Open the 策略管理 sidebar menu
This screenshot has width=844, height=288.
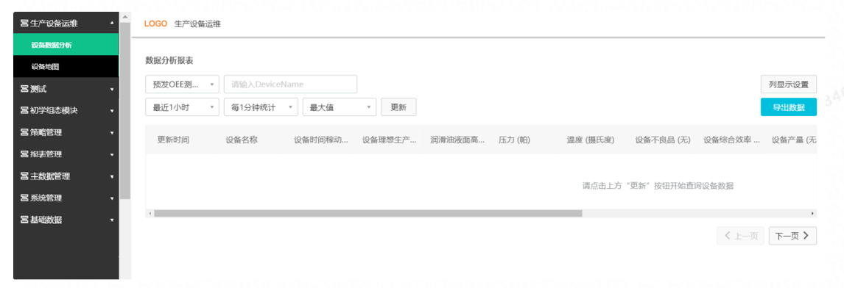click(x=66, y=132)
